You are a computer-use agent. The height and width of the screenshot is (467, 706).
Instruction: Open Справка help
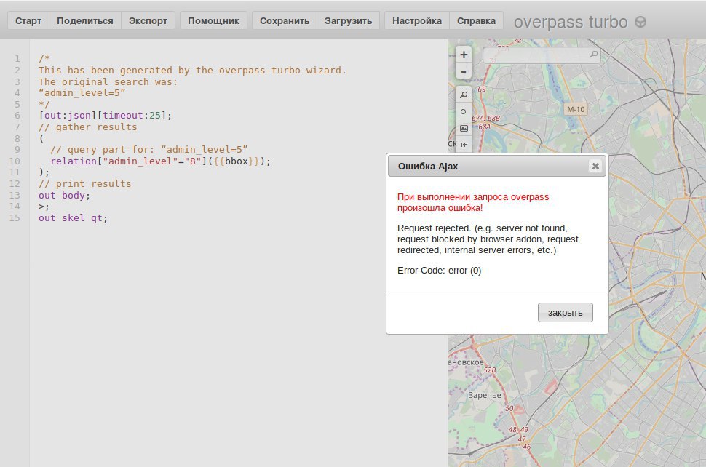(477, 20)
